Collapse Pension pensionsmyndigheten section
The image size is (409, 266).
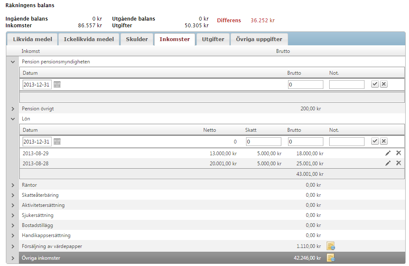(x=13, y=62)
